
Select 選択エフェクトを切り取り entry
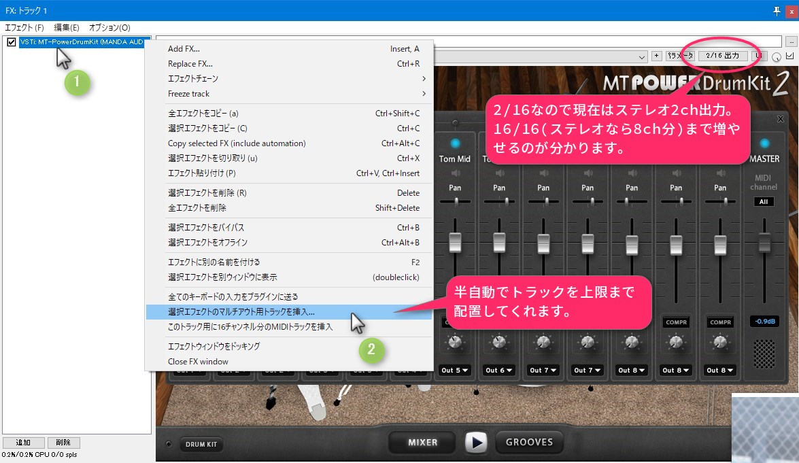(290, 158)
